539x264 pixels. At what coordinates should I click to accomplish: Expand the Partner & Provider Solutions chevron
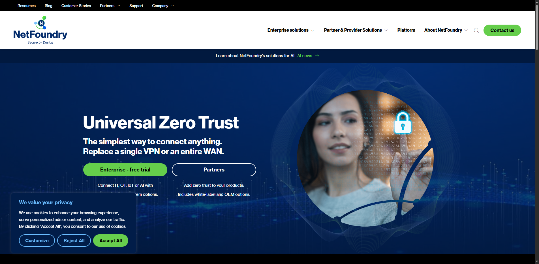386,30
